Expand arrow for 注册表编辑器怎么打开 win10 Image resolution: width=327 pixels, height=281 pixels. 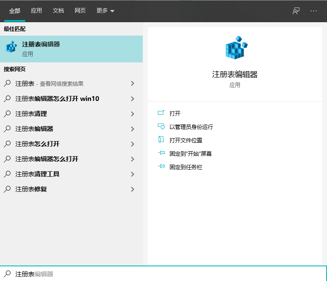(x=132, y=99)
